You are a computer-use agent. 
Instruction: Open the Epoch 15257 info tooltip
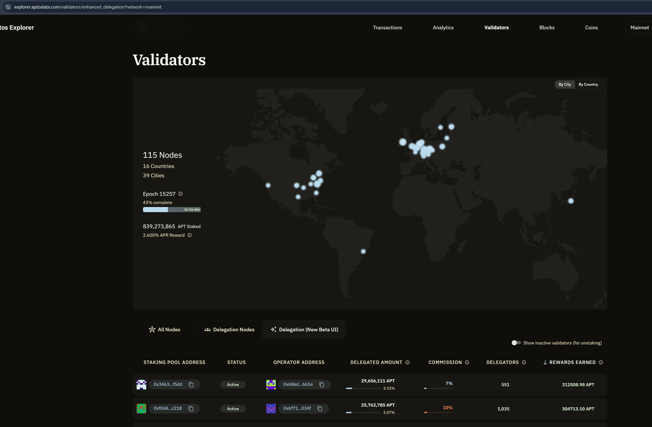181,194
